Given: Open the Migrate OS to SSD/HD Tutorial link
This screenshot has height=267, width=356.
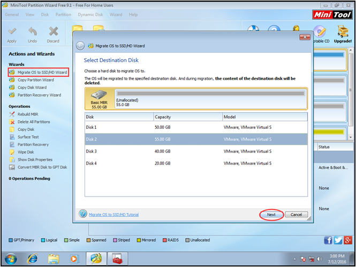Looking at the screenshot, I should click(x=113, y=215).
